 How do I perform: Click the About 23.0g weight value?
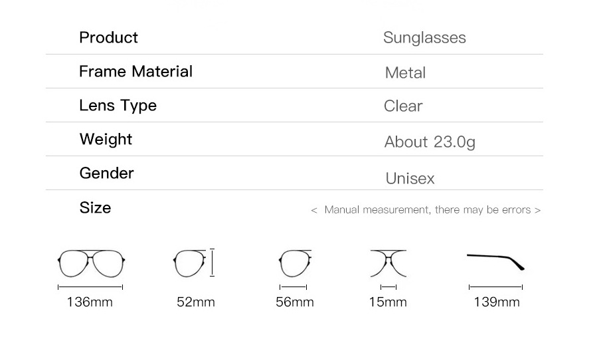pos(430,142)
